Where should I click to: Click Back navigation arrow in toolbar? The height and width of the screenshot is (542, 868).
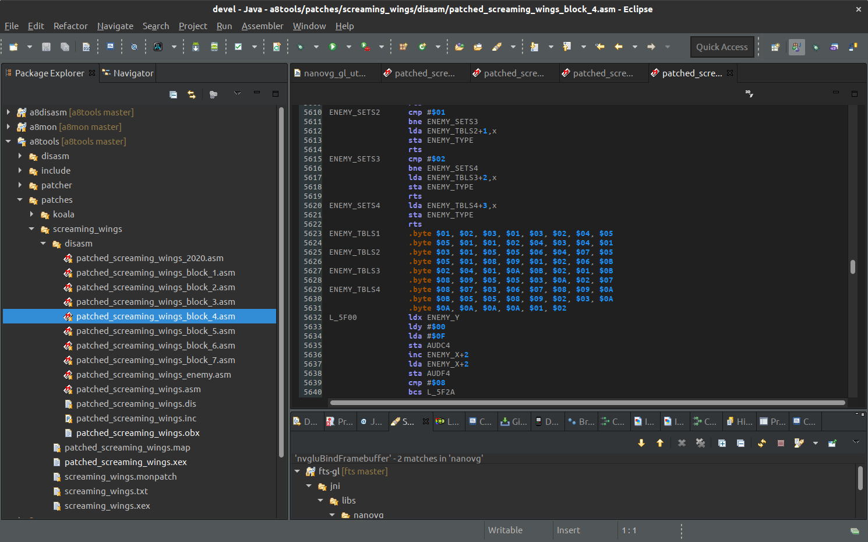coord(619,47)
